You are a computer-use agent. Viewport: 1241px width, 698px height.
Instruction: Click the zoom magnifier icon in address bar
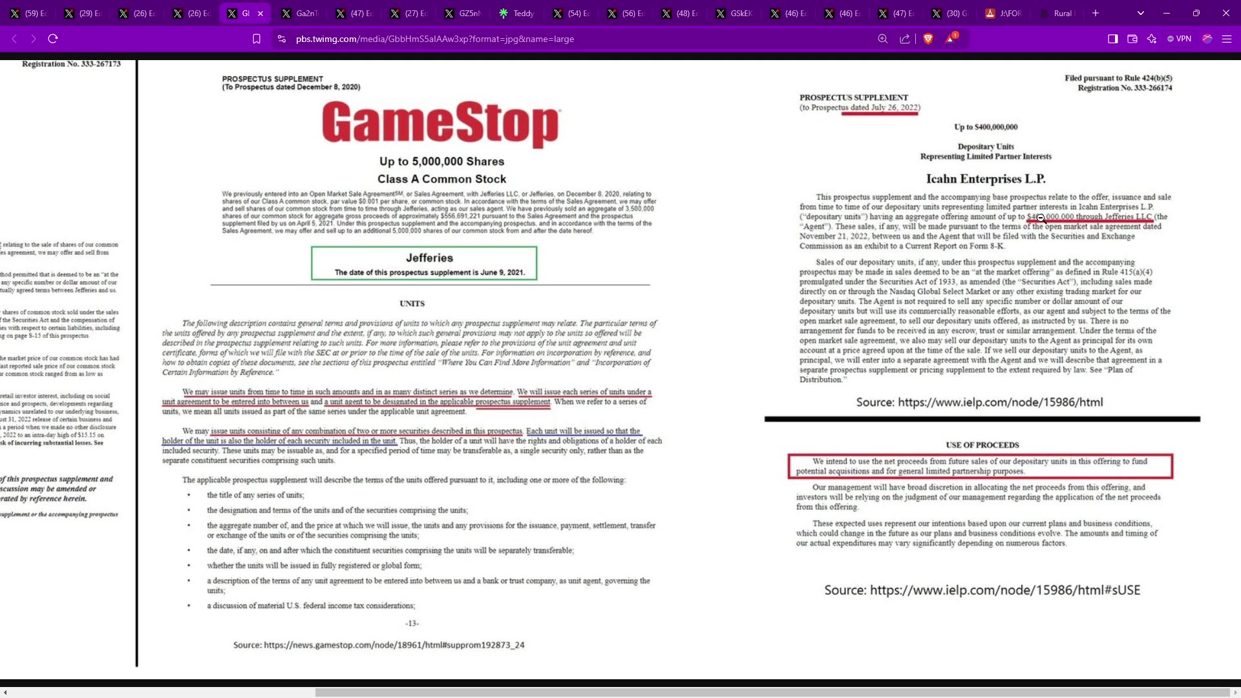click(x=883, y=39)
